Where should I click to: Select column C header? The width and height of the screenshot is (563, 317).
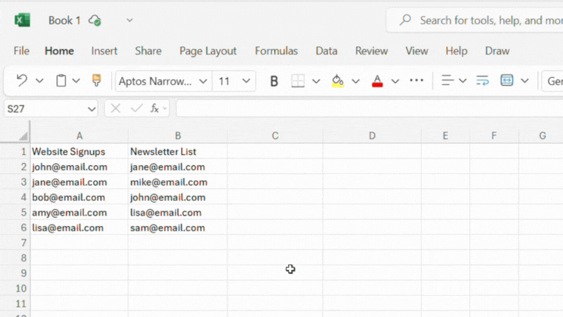[275, 136]
